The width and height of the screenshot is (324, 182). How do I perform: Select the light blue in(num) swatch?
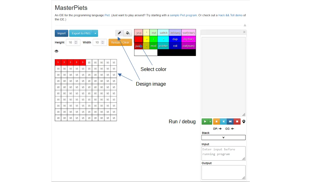click(175, 33)
